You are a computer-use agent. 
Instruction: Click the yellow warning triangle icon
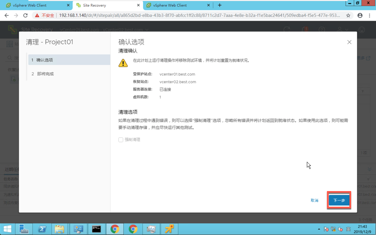(x=123, y=63)
